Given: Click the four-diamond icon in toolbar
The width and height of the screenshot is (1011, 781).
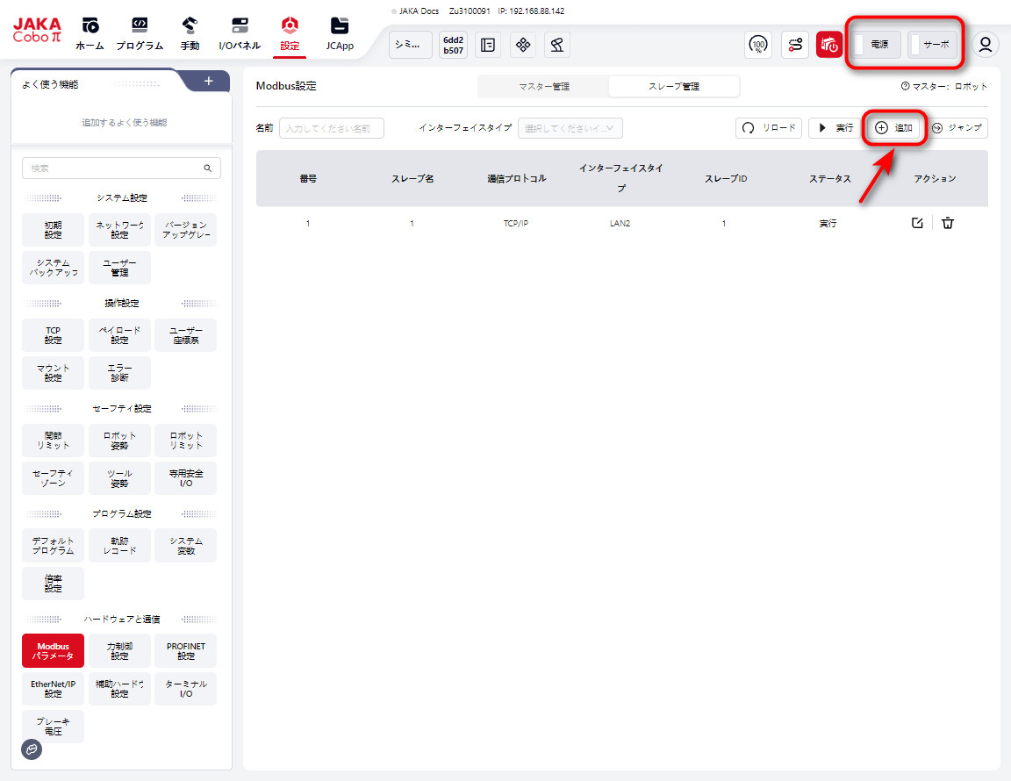Looking at the screenshot, I should coord(523,45).
